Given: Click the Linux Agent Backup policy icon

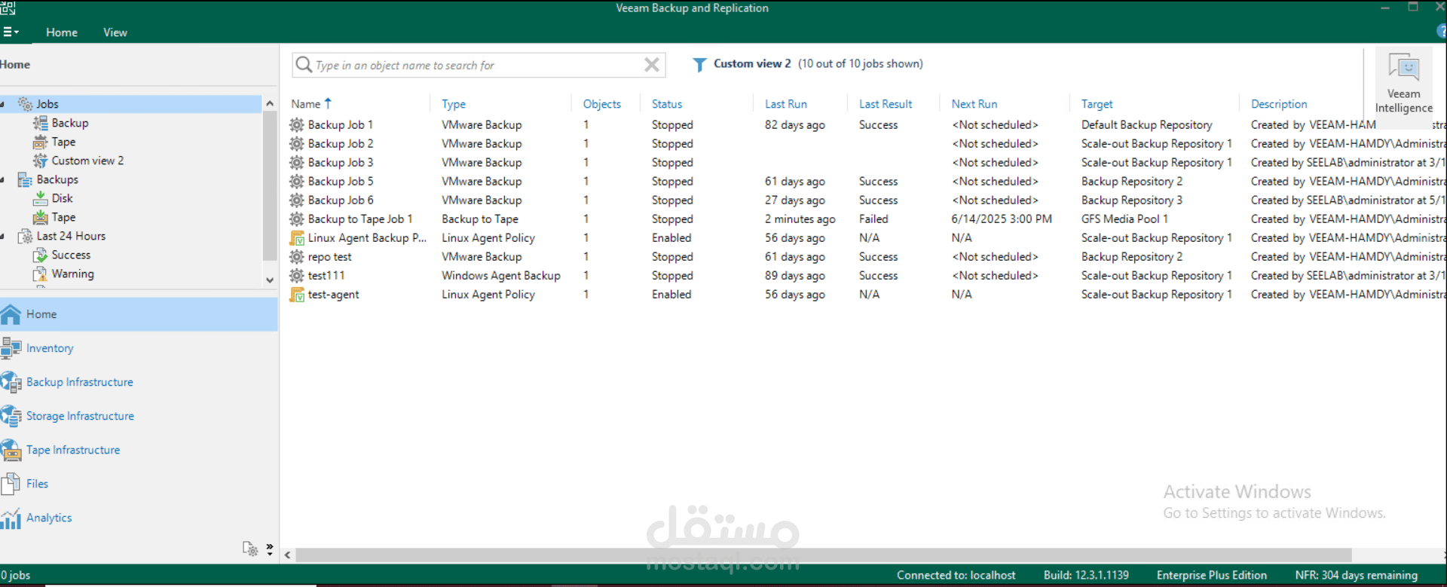Looking at the screenshot, I should [x=297, y=238].
